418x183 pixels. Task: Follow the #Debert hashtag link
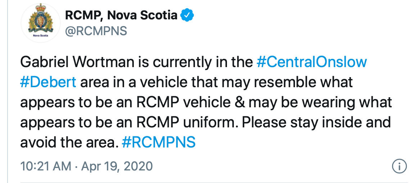(x=48, y=82)
